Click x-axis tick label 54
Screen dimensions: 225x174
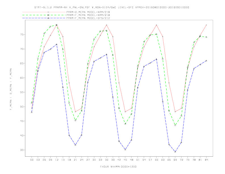[x=144, y=160]
